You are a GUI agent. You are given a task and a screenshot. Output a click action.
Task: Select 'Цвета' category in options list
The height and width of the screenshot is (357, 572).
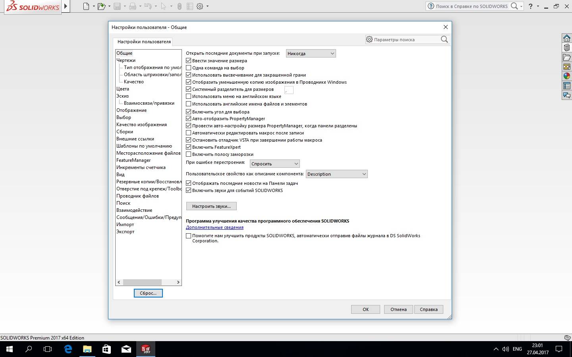pyautogui.click(x=123, y=89)
